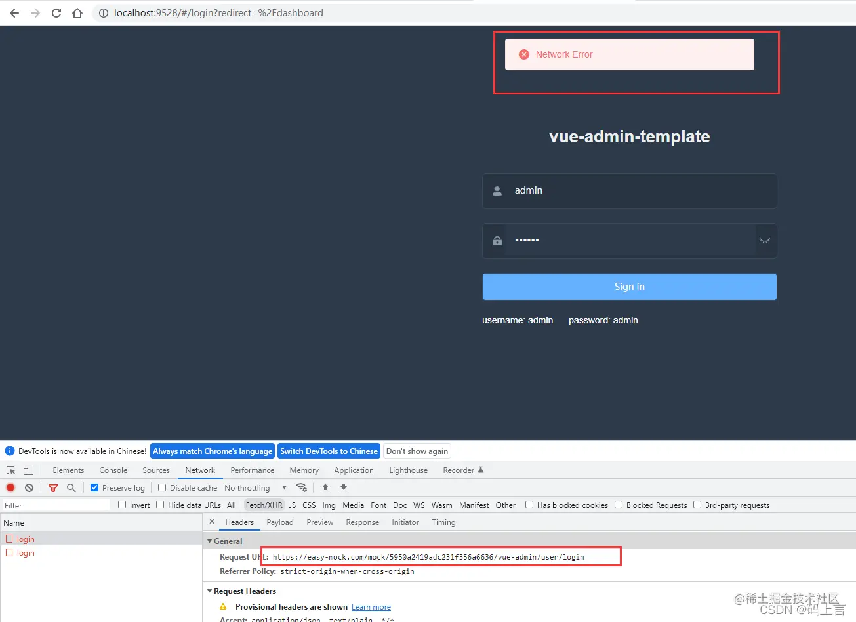Screen dimensions: 856x622
Task: Open the Sources tab
Action: 156,470
